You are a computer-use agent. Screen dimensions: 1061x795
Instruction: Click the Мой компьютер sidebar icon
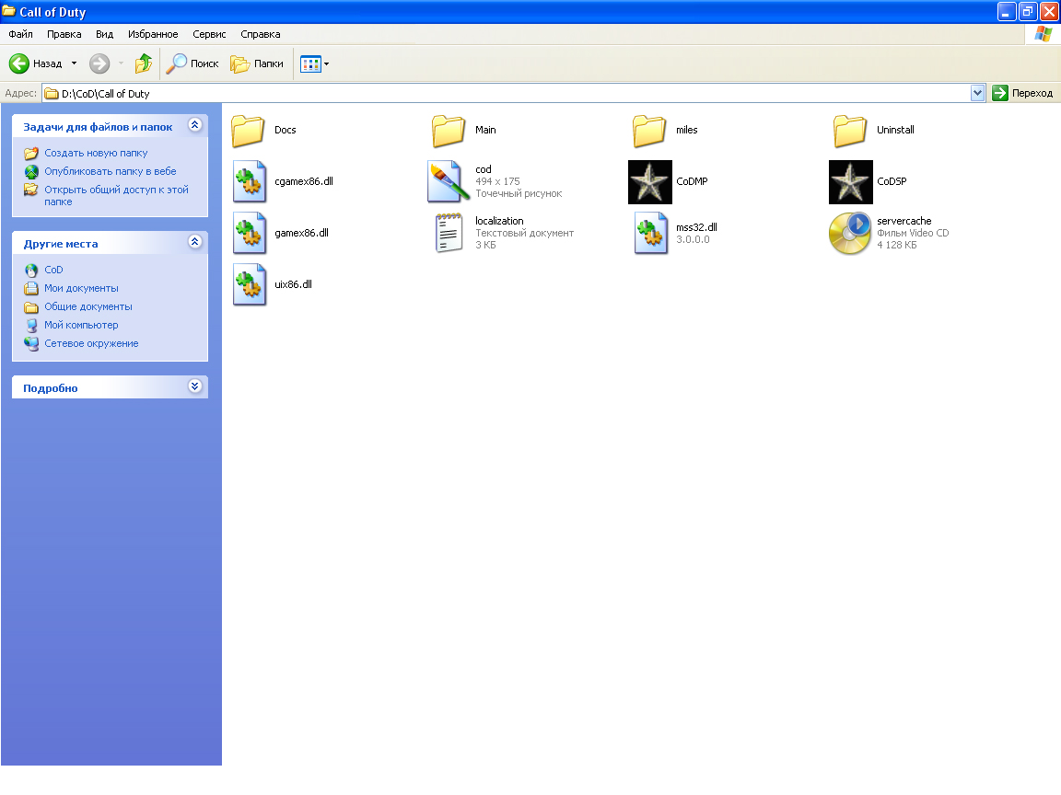click(x=31, y=325)
